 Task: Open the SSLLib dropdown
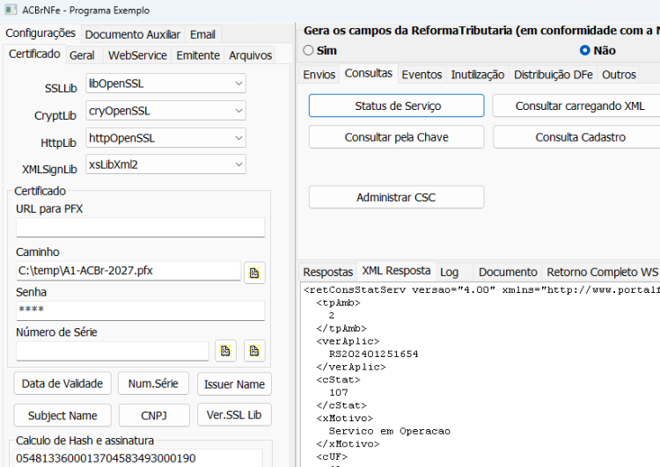165,84
